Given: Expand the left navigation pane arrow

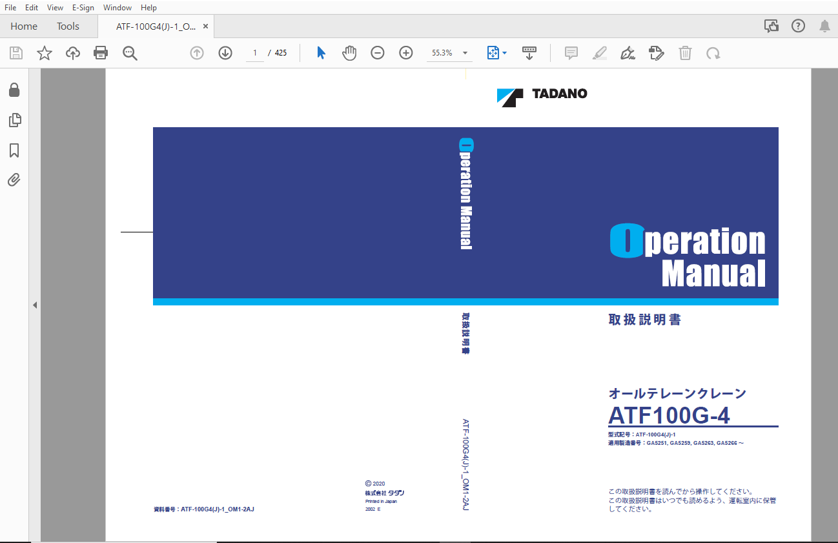Looking at the screenshot, I should tap(35, 305).
